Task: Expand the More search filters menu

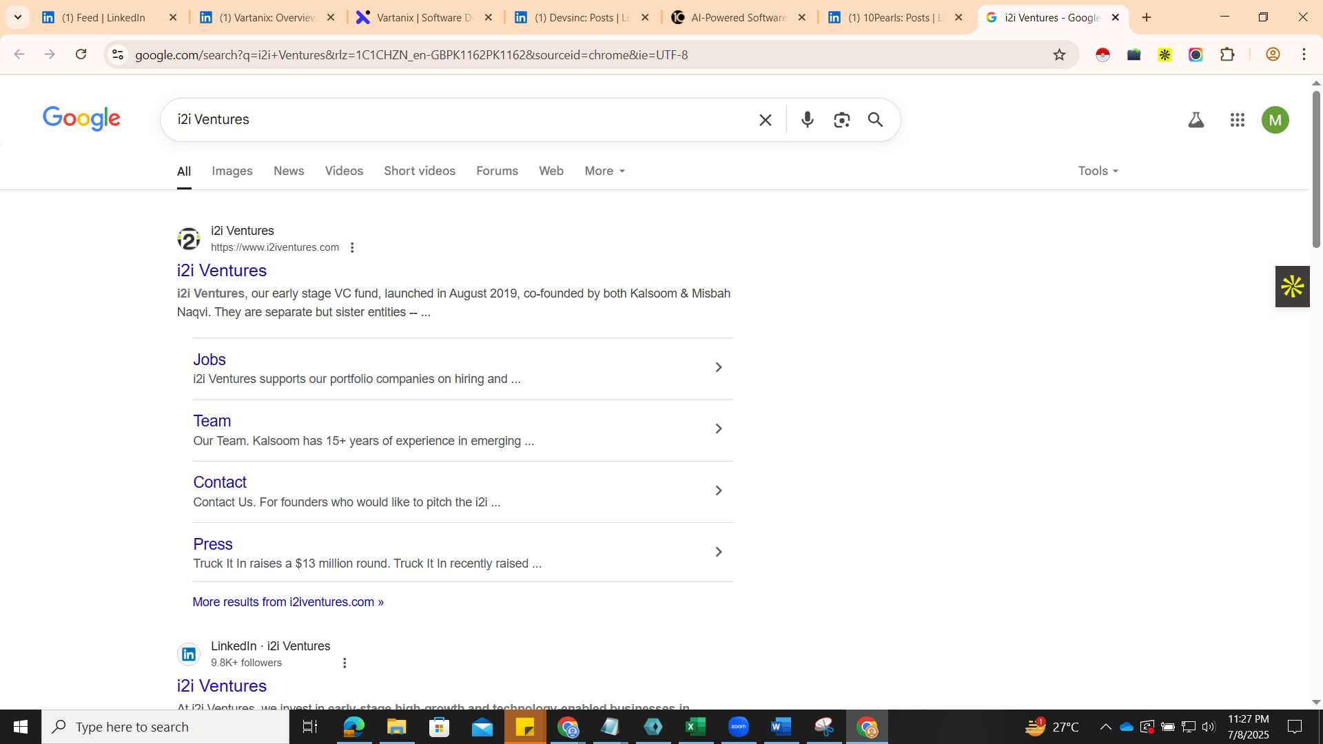Action: (x=604, y=171)
